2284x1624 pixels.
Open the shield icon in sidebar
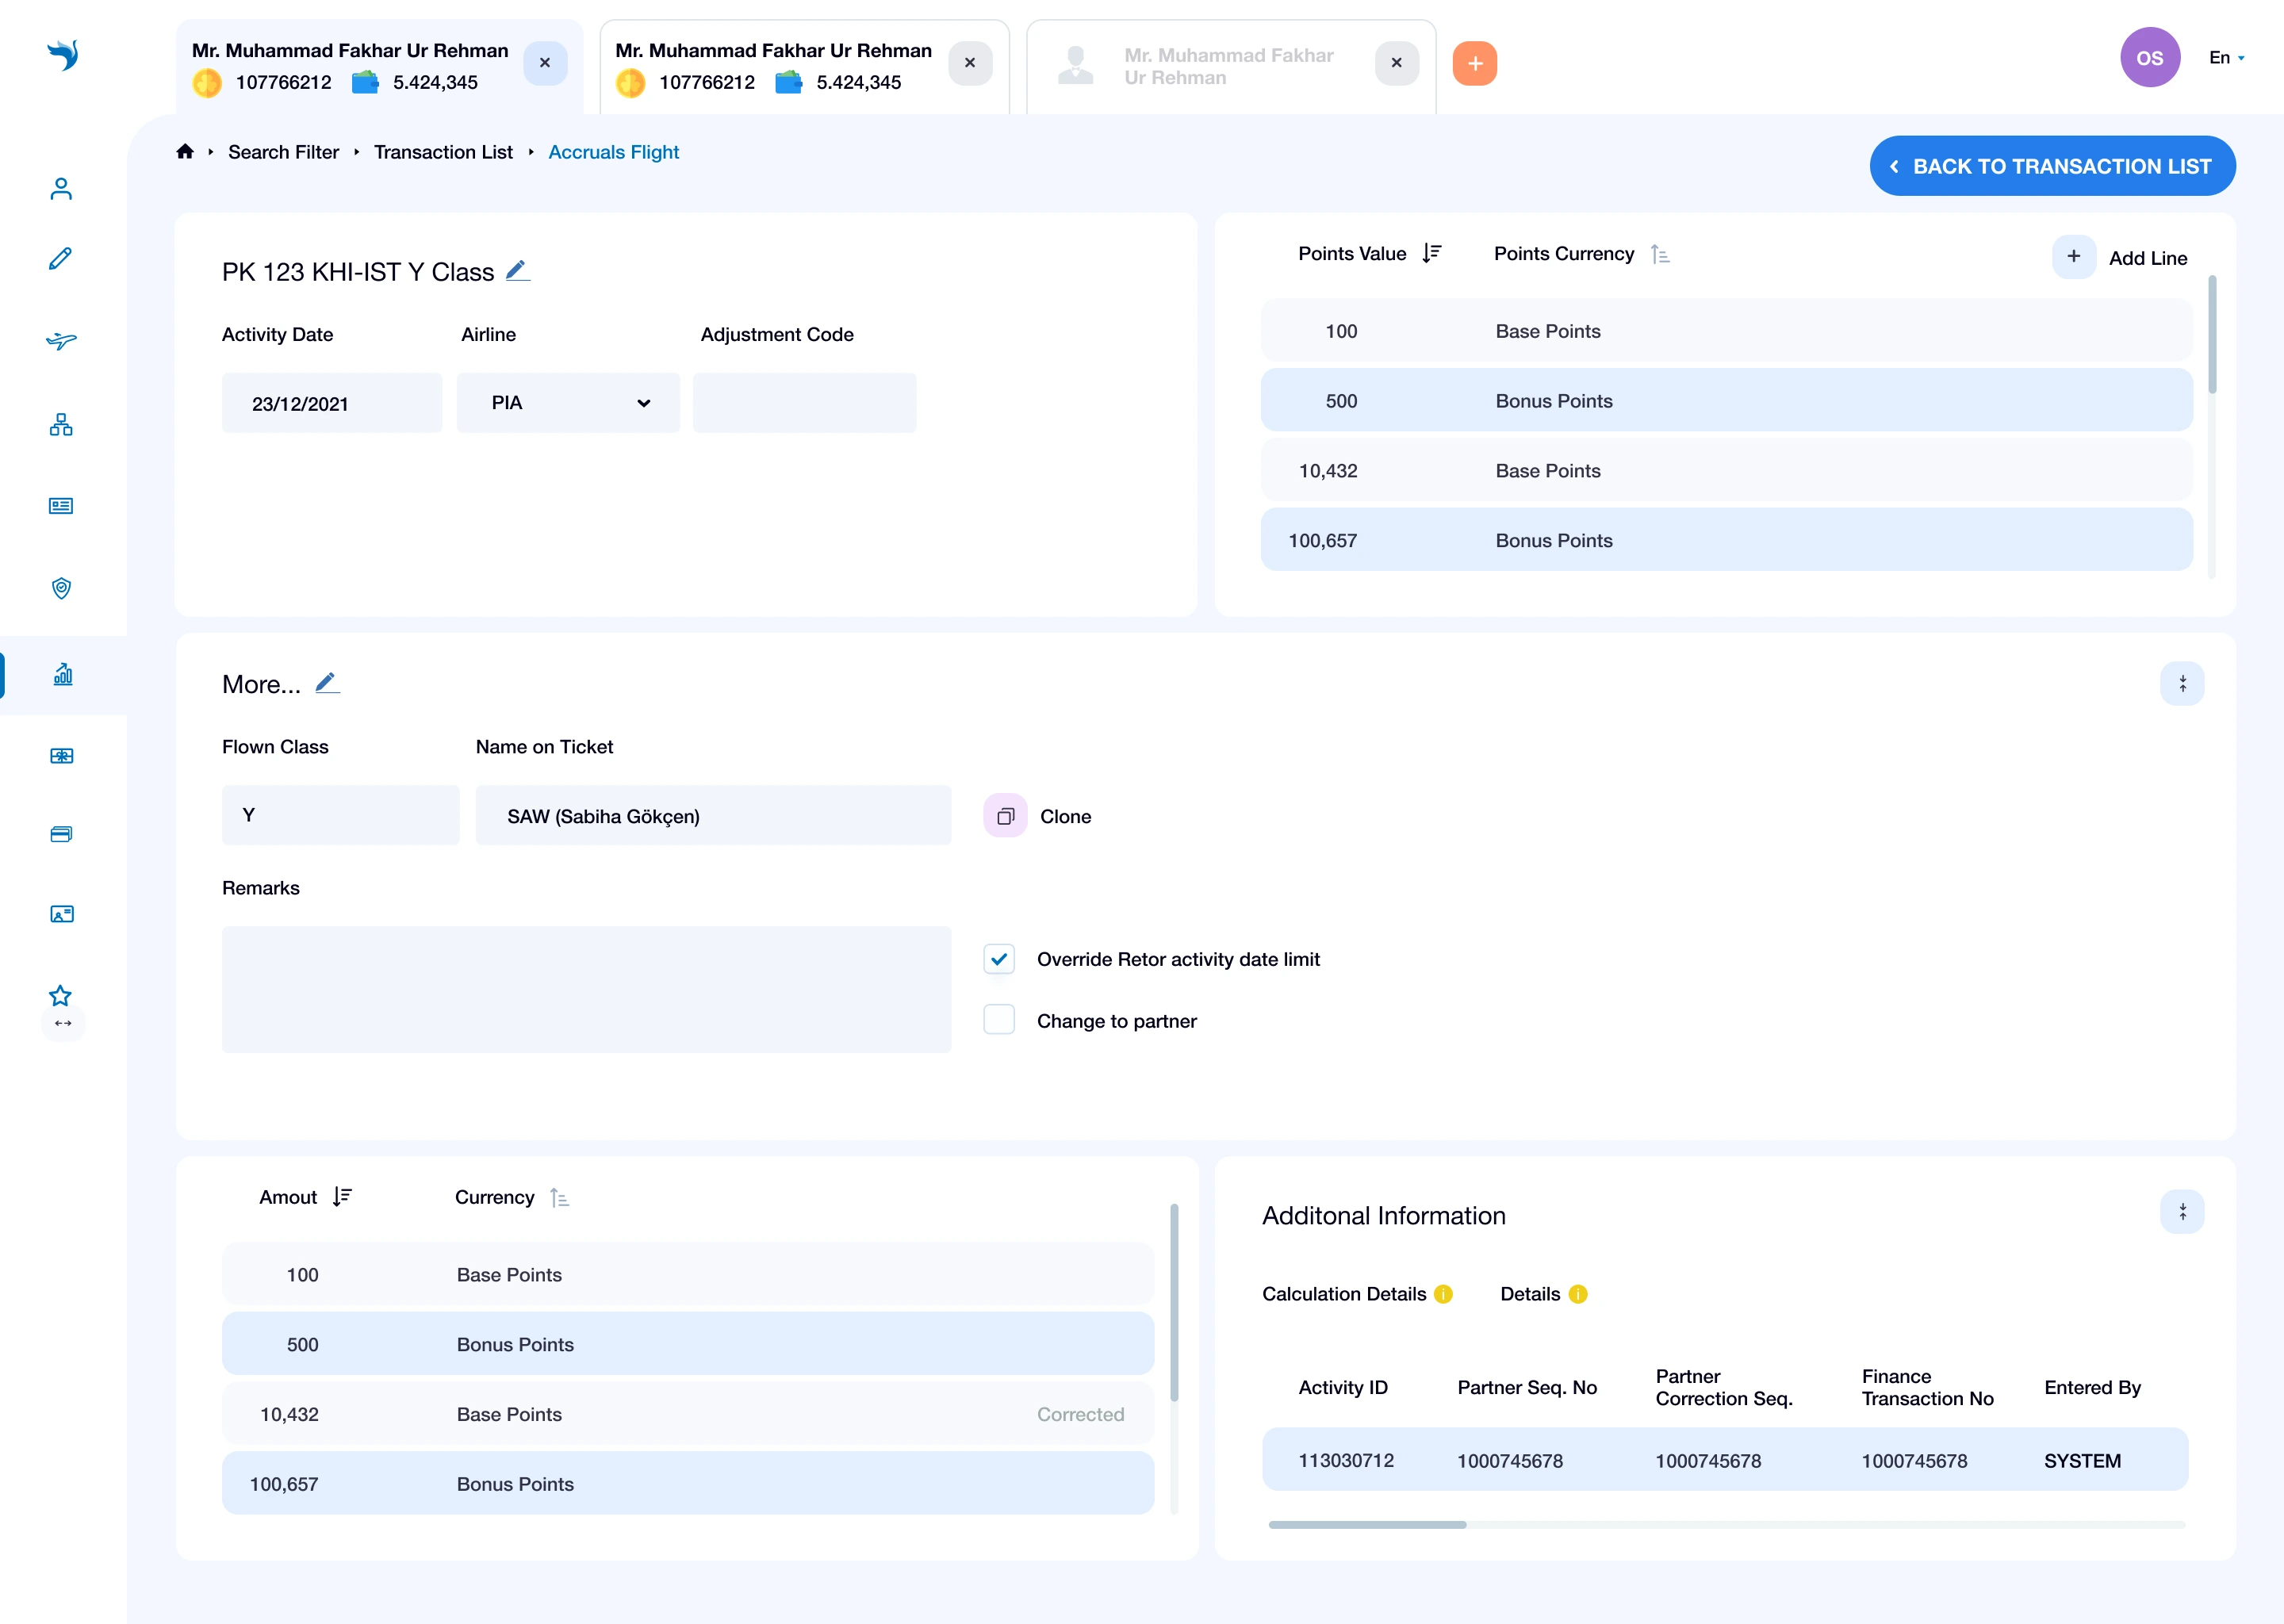pos(61,588)
